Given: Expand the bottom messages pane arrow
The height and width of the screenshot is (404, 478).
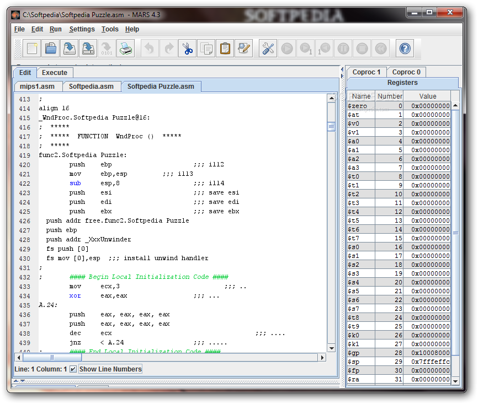Looking at the screenshot, I should [16, 381].
